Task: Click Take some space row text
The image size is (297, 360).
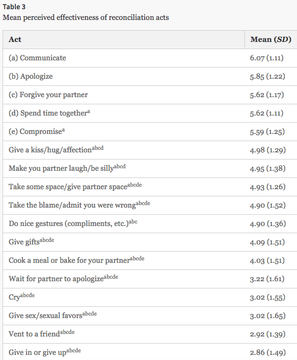Action: tap(75, 187)
